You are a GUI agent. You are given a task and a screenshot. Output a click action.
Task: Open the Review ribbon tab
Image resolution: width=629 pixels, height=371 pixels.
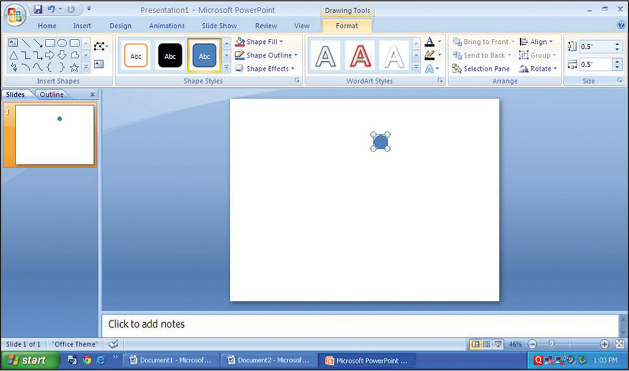tap(266, 26)
